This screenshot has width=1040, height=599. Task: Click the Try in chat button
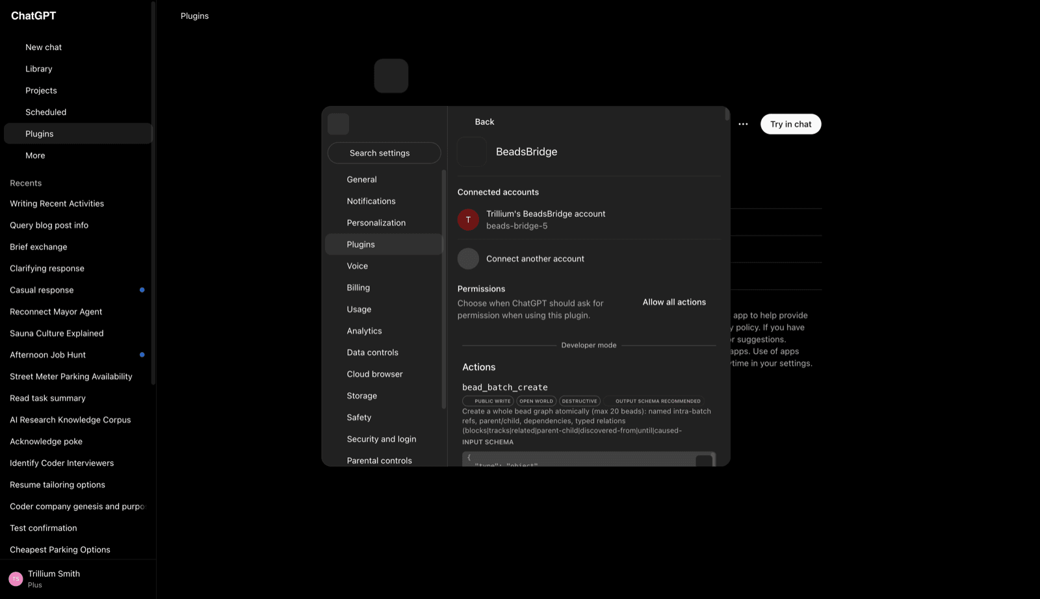[x=791, y=124]
